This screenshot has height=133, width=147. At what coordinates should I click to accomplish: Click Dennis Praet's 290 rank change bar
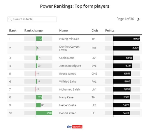tap(44, 113)
